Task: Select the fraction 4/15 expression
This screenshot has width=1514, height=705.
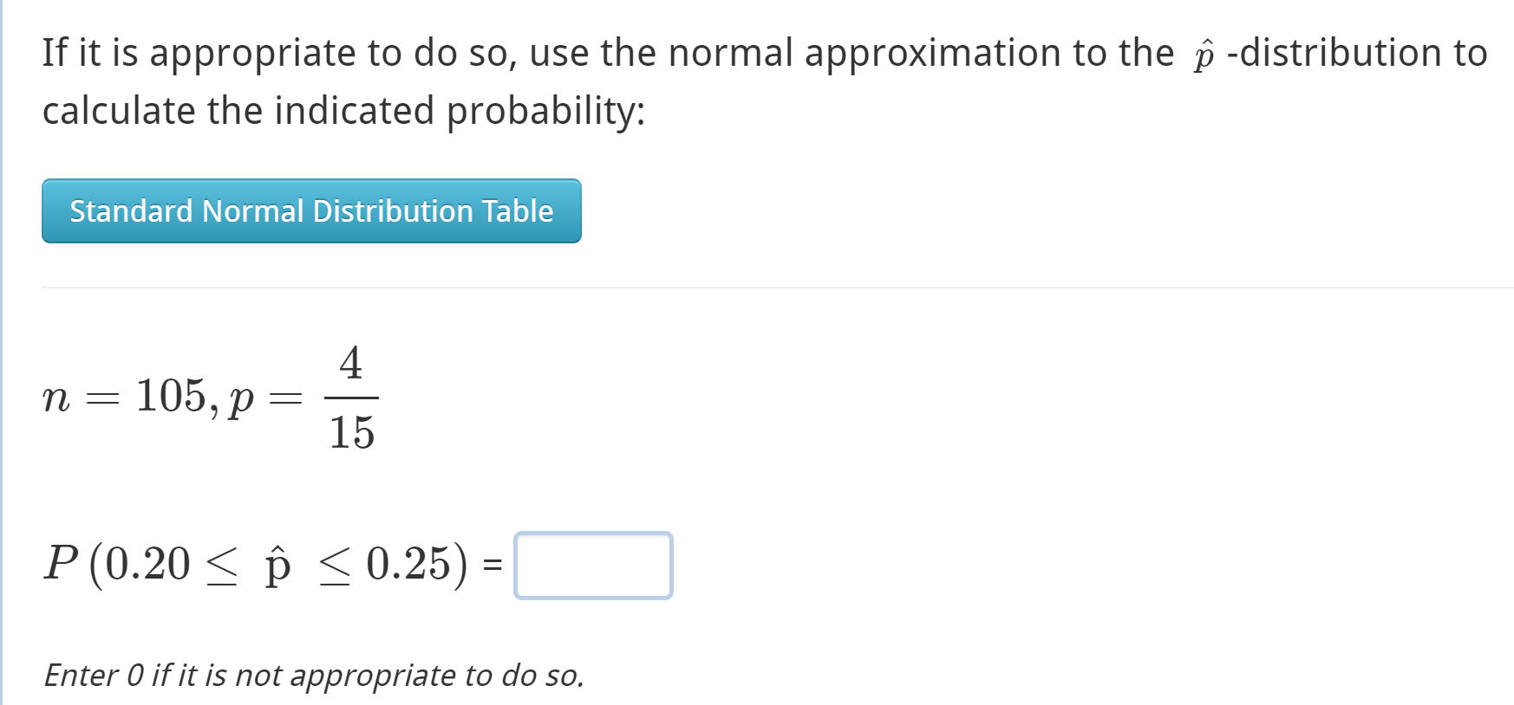Action: click(x=352, y=397)
